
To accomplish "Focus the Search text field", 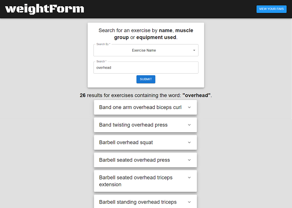I will (x=146, y=67).
